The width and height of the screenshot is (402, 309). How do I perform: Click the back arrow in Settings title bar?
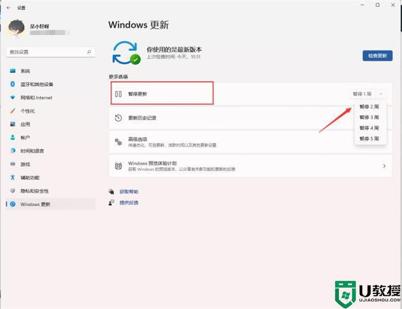(x=9, y=7)
